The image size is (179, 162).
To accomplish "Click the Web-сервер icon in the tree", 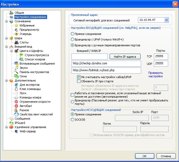I will click(x=16, y=131).
